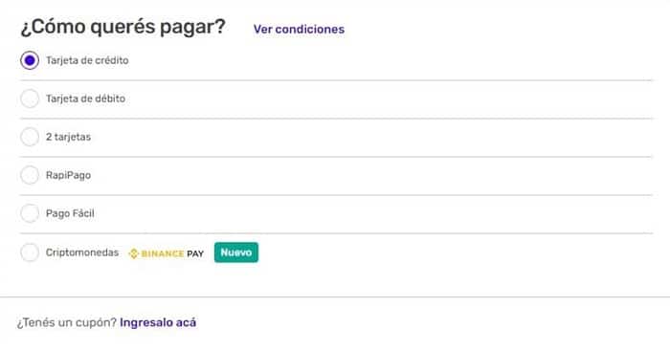The height and width of the screenshot is (351, 670).
Task: Click the Criptomonedas label text
Action: tap(82, 252)
